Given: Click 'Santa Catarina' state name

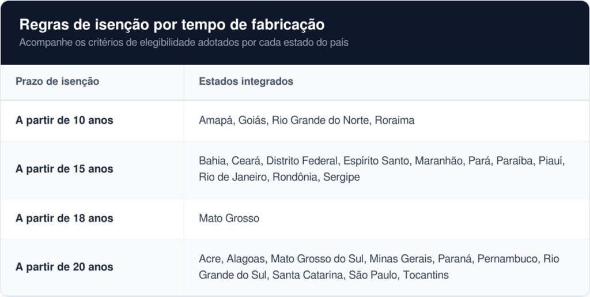Looking at the screenshot, I should tap(307, 275).
